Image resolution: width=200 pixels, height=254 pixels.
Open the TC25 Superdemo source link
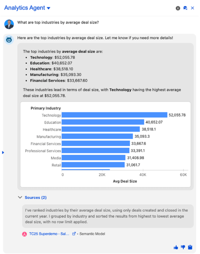[x=49, y=234]
